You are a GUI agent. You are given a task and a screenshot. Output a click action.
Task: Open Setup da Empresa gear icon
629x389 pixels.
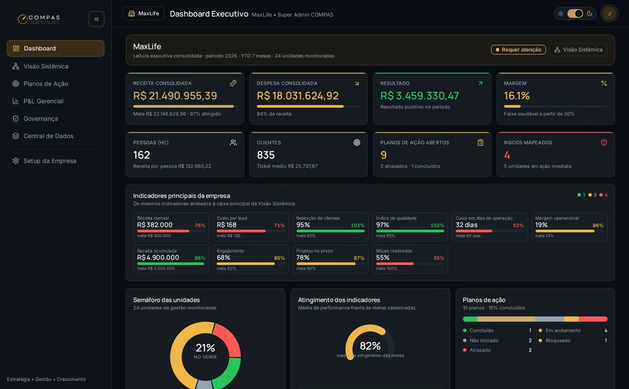pos(16,161)
